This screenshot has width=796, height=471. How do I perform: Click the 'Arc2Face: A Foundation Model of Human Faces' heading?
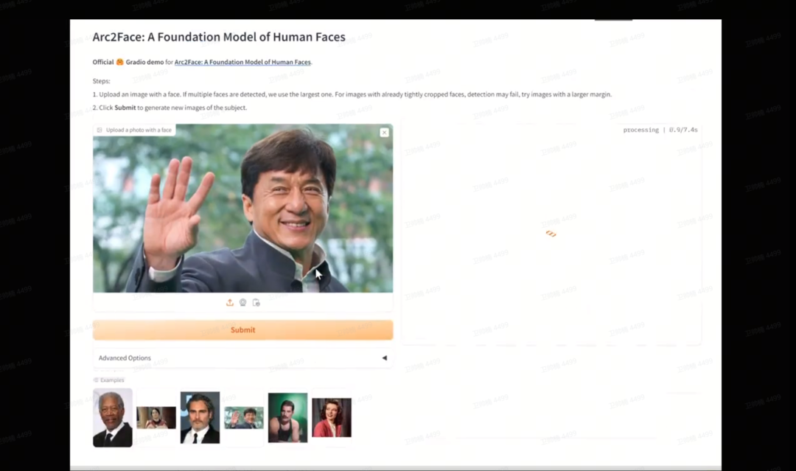pos(219,37)
